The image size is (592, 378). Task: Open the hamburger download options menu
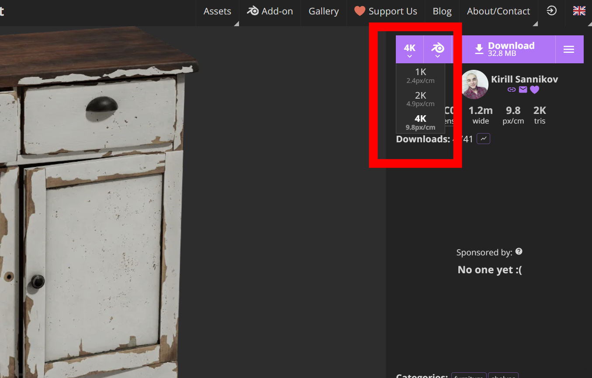point(568,49)
